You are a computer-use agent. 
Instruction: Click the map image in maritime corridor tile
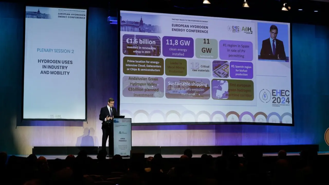click(220, 89)
